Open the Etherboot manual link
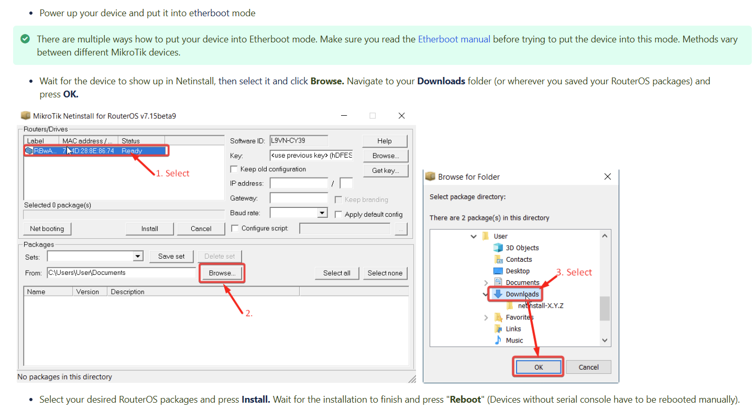Viewport: 756px width, 410px height. [454, 39]
